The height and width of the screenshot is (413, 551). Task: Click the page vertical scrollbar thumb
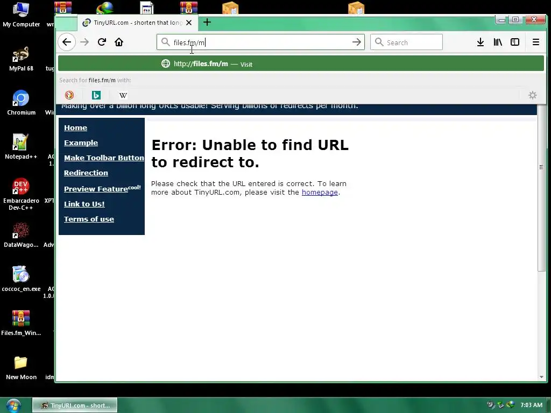[x=541, y=188]
